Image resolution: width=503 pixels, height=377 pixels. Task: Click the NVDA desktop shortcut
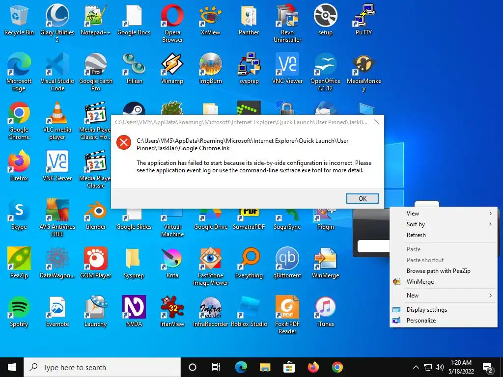point(134,312)
